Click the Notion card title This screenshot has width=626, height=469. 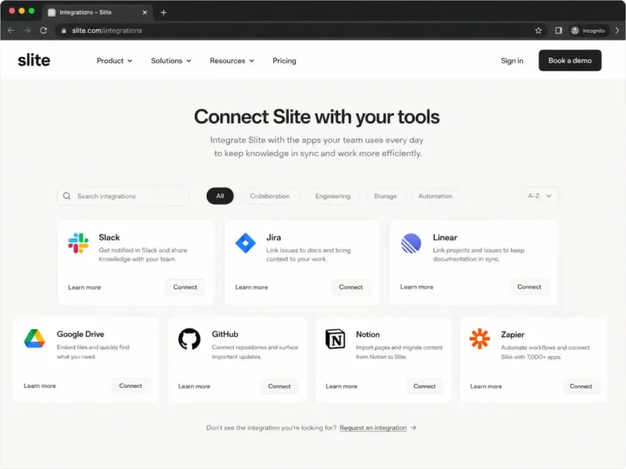pyautogui.click(x=367, y=334)
